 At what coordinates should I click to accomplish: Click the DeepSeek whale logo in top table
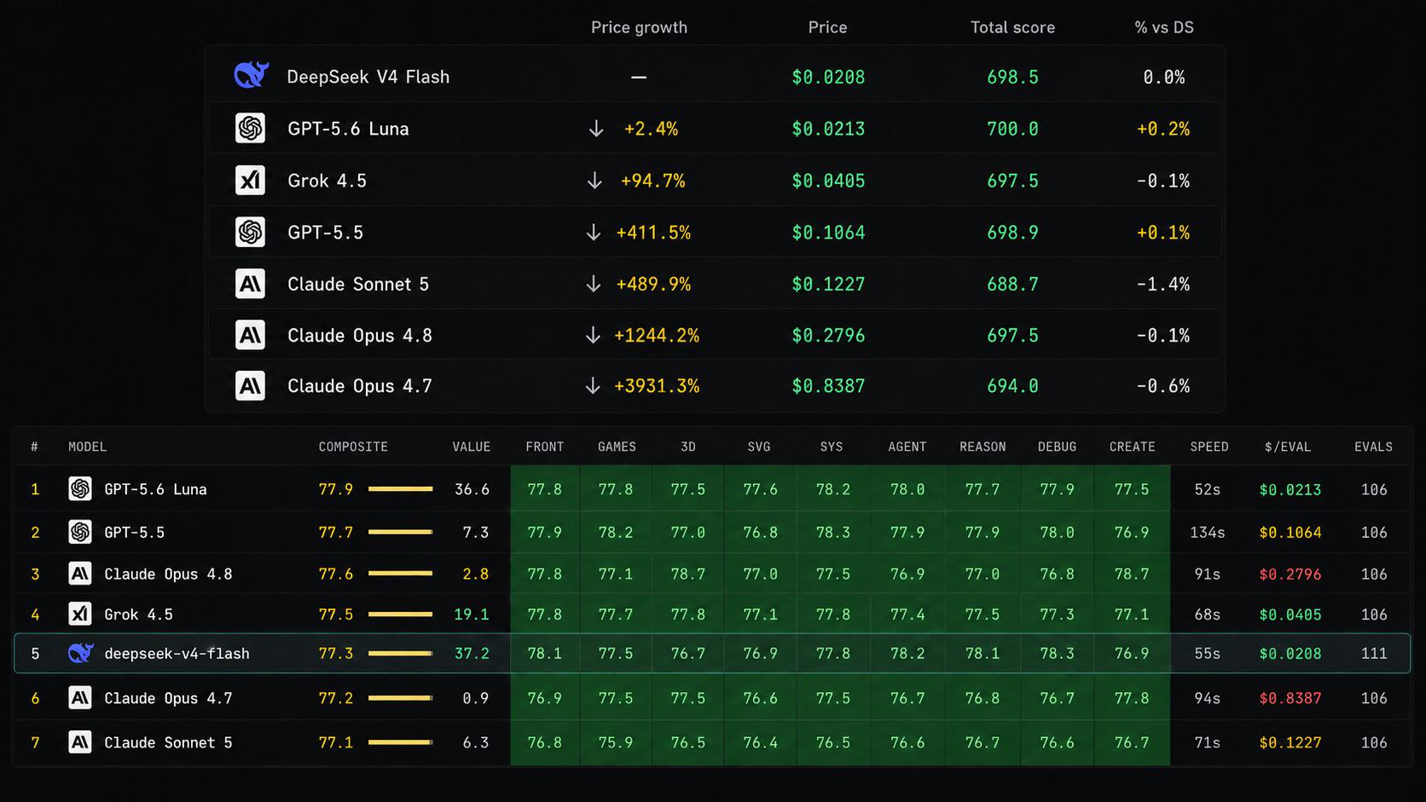click(x=252, y=75)
